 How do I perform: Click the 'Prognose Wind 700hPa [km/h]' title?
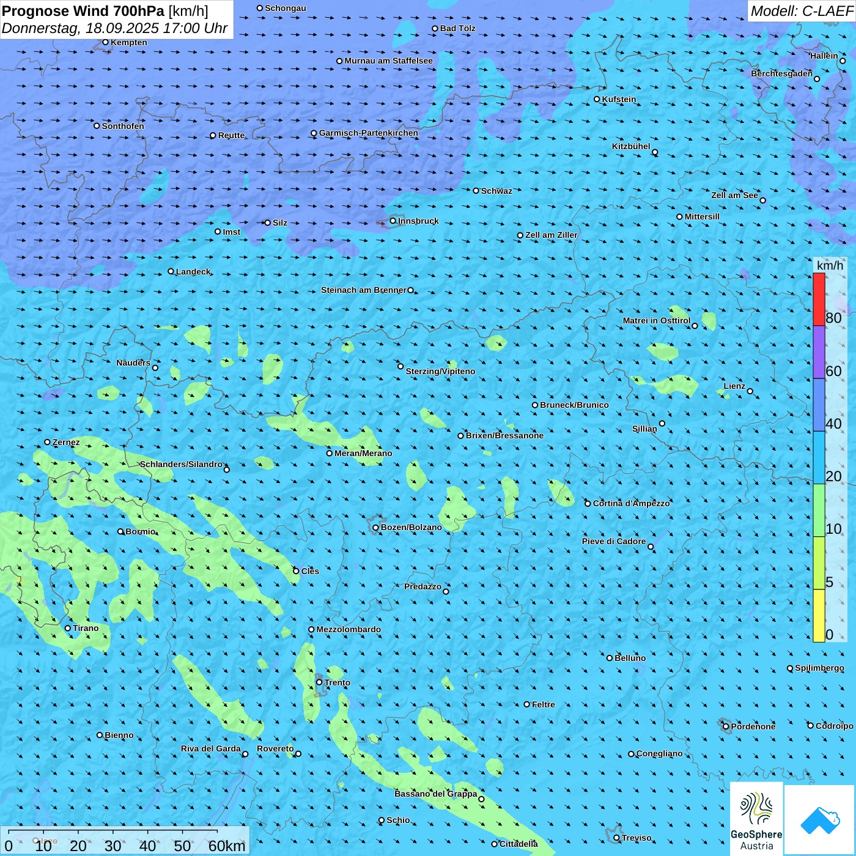pos(105,11)
